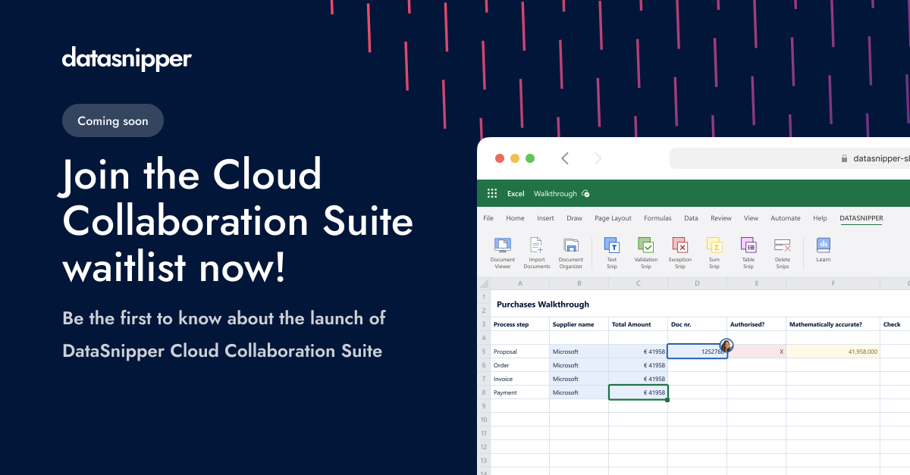Select the Validation Snip tool

click(x=646, y=252)
